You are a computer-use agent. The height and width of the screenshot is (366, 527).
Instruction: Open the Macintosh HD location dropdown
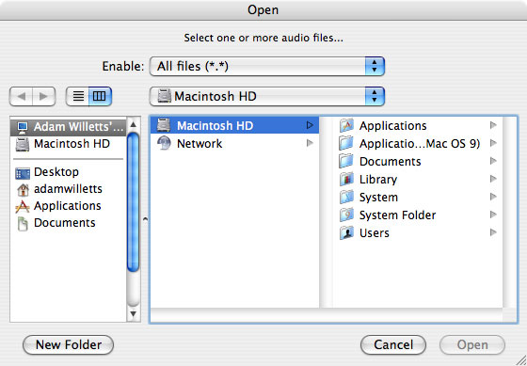click(x=267, y=97)
